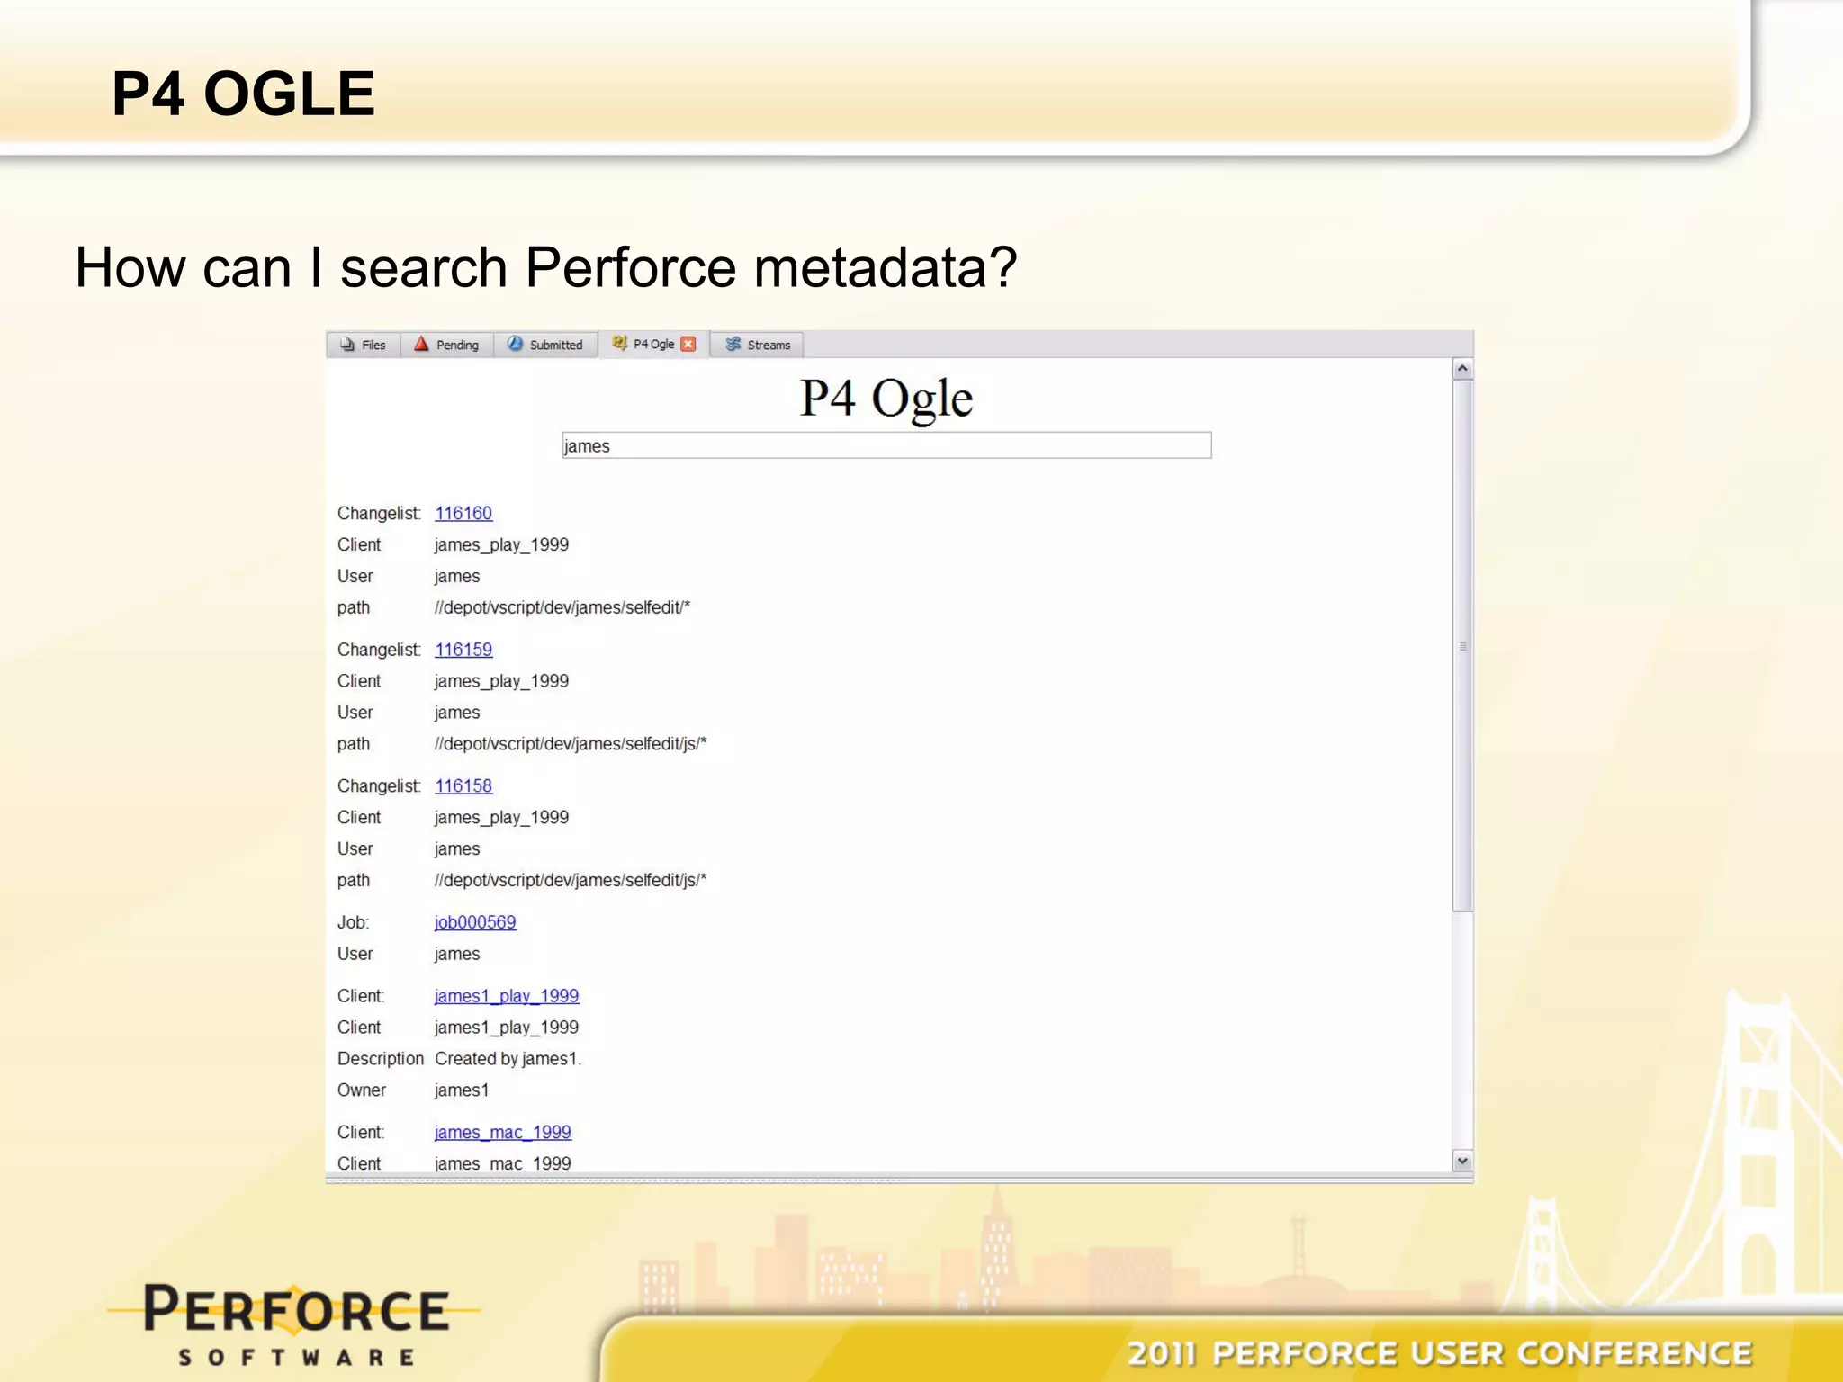Click the scrollbar down arrow
The image size is (1843, 1382).
point(1462,1162)
